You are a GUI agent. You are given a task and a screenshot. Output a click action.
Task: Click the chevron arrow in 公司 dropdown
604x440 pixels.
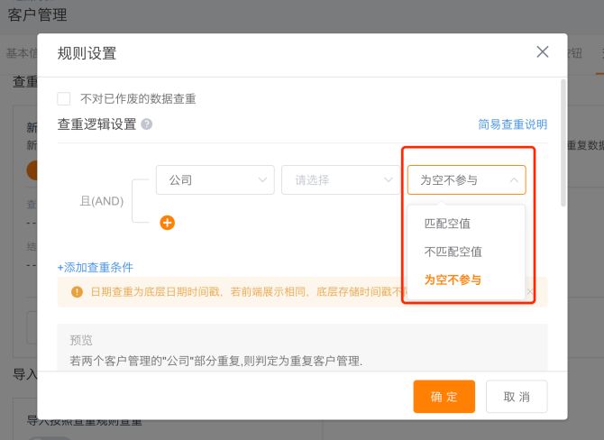click(263, 180)
